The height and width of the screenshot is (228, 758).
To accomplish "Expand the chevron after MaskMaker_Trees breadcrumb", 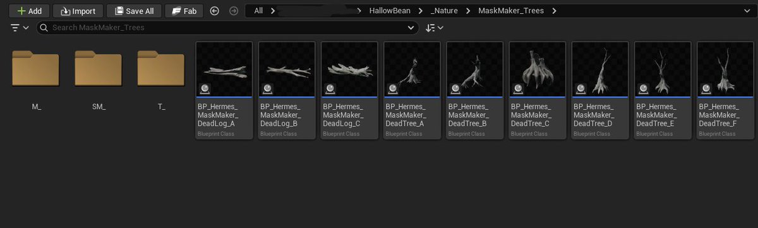I will [554, 11].
